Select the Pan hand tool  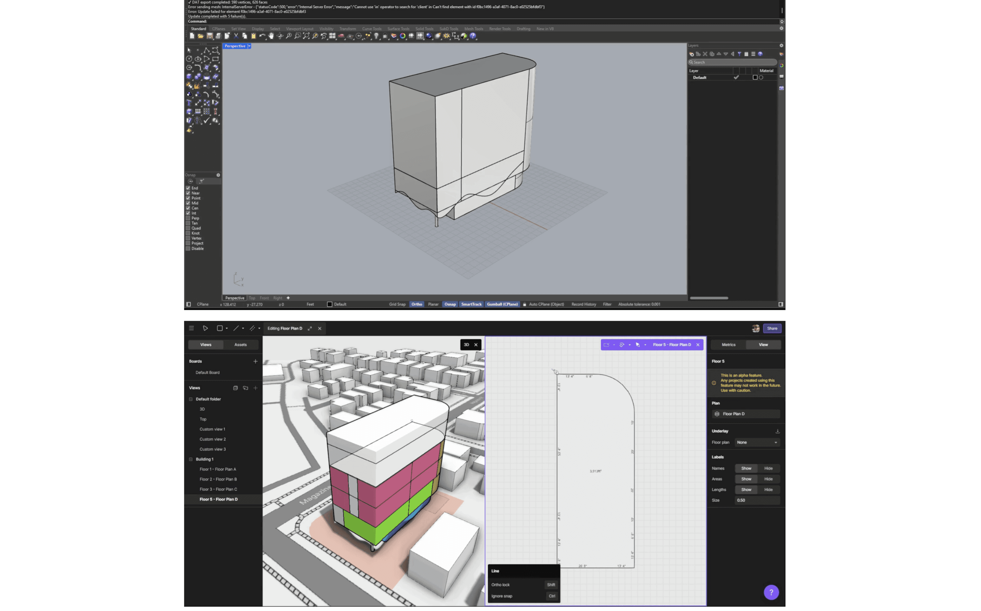[271, 36]
